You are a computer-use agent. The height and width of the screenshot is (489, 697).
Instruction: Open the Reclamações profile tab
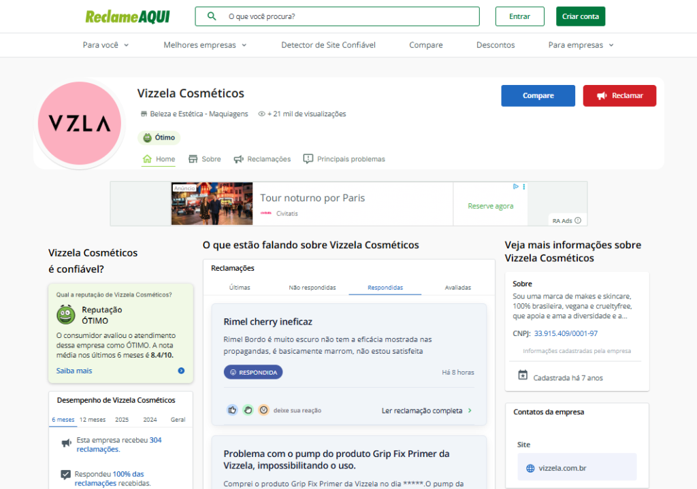[x=262, y=159]
